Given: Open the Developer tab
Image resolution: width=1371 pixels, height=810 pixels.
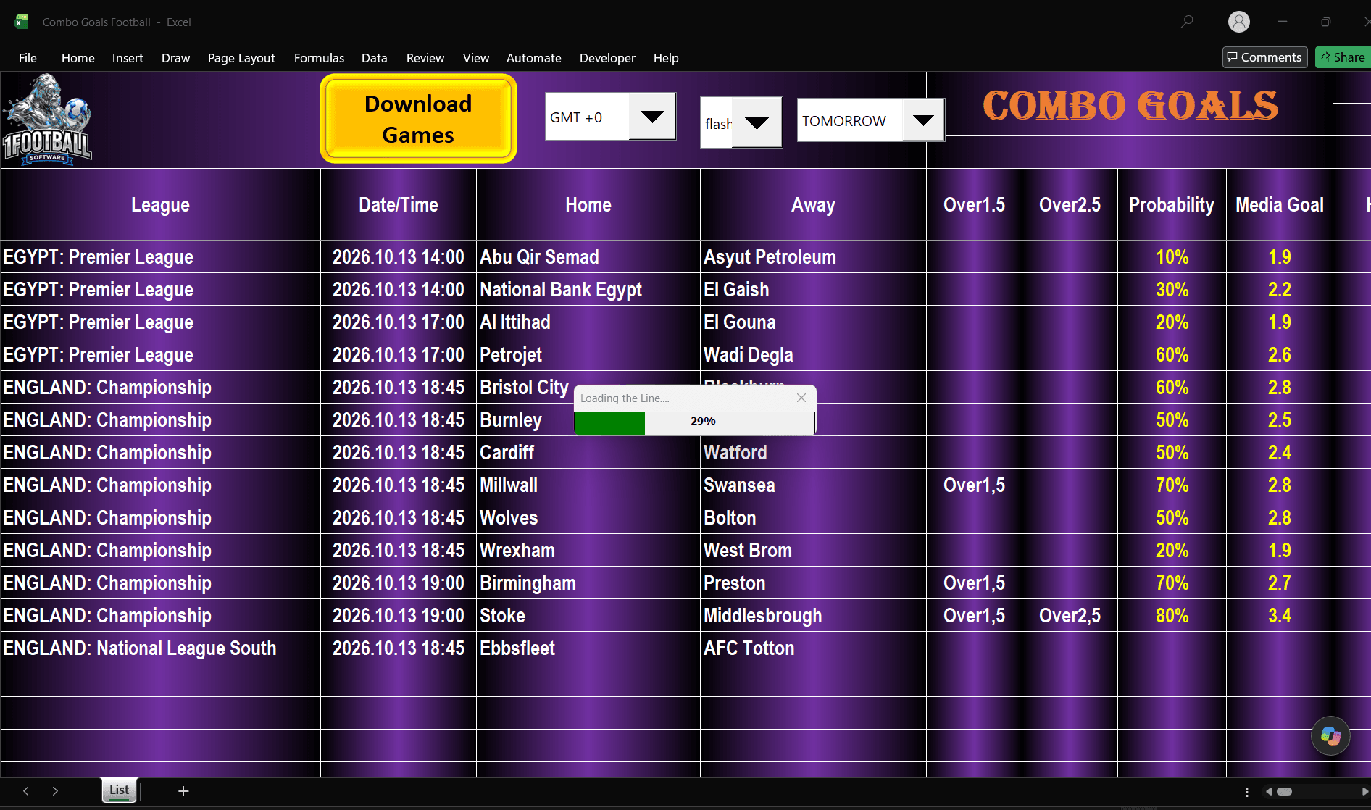Looking at the screenshot, I should pos(607,58).
